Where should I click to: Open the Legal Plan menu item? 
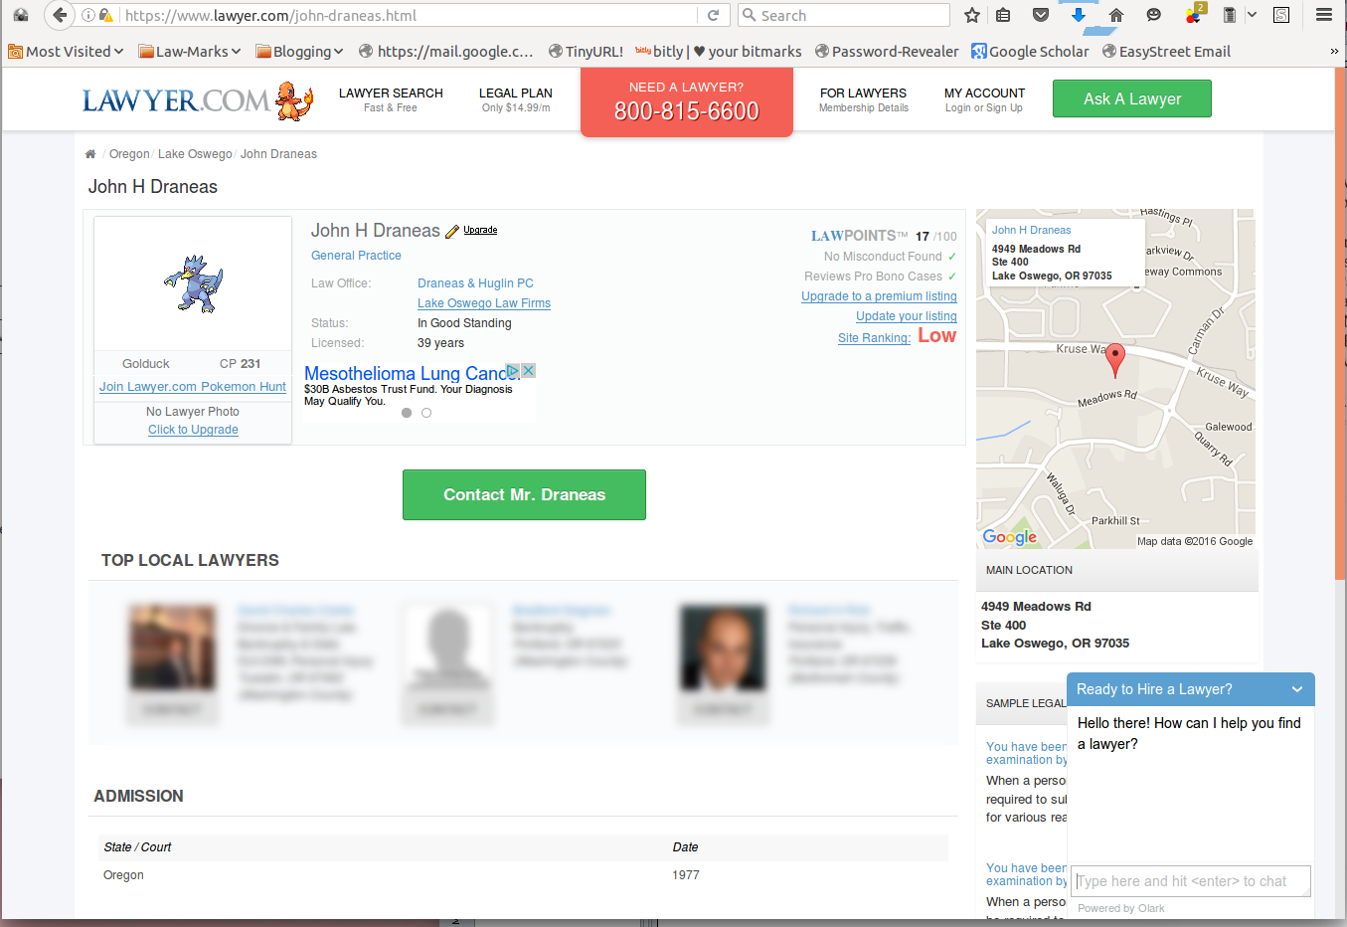point(516,99)
